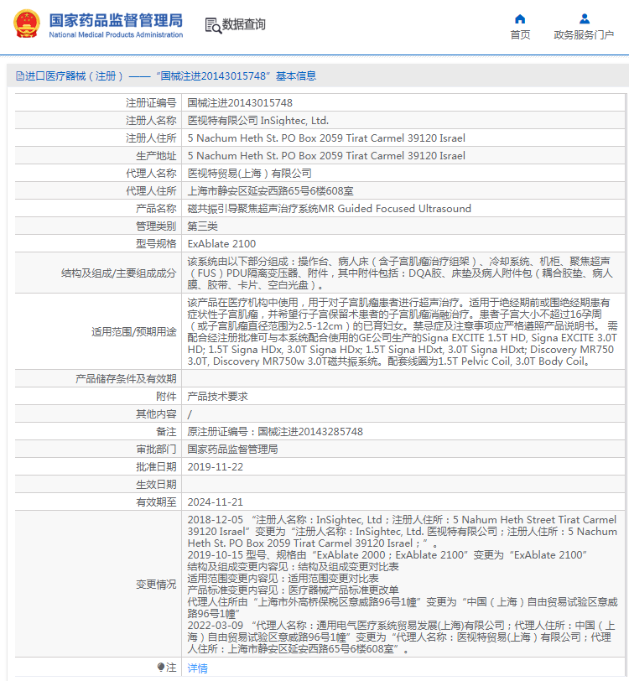The width and height of the screenshot is (629, 681).
Task: Click the 备注 label
Action: click(166, 432)
